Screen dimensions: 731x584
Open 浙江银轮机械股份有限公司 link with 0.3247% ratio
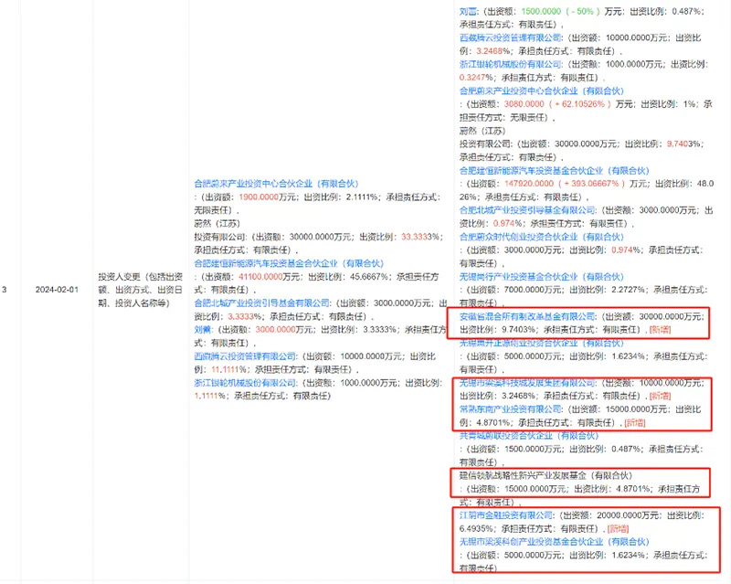511,64
